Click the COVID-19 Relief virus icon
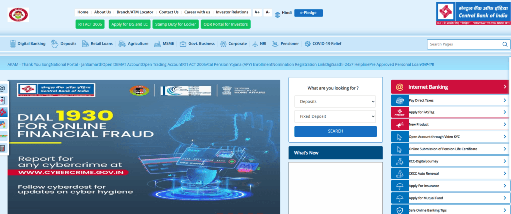Viewport: 511px width, 214px height. click(x=307, y=44)
